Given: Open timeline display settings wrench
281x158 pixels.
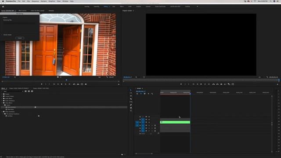Looking at the screenshot, I should click(x=152, y=93).
